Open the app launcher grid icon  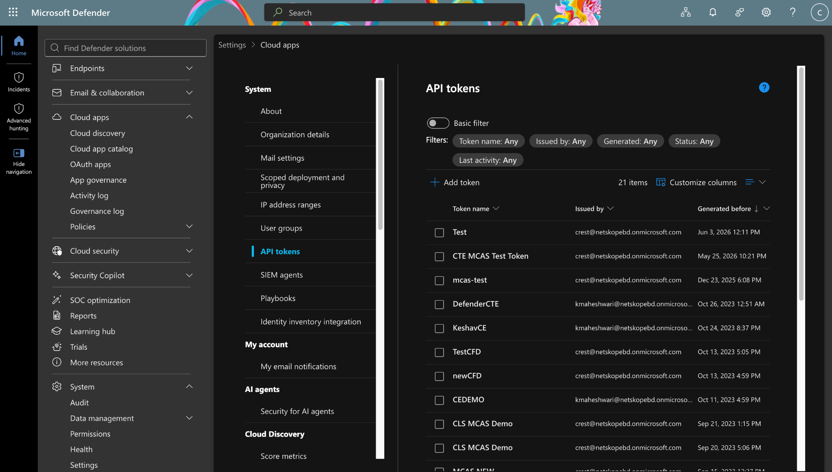[x=13, y=12]
